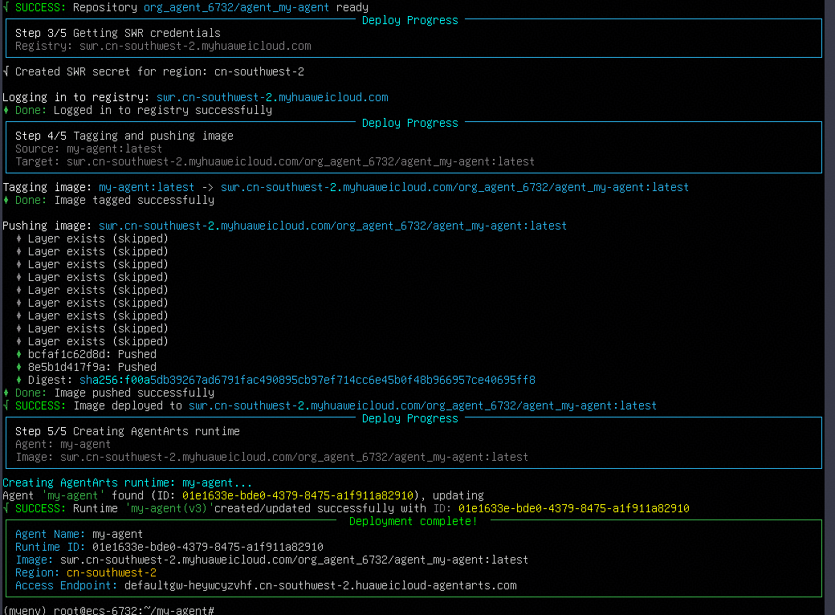Select the agent ID in the 'found ... updating' line
The width and height of the screenshot is (835, 615).
(298, 495)
